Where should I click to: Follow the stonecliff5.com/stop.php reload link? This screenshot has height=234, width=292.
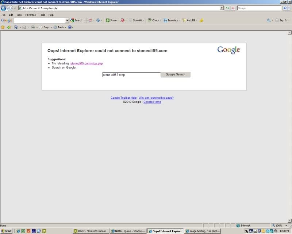(87, 64)
